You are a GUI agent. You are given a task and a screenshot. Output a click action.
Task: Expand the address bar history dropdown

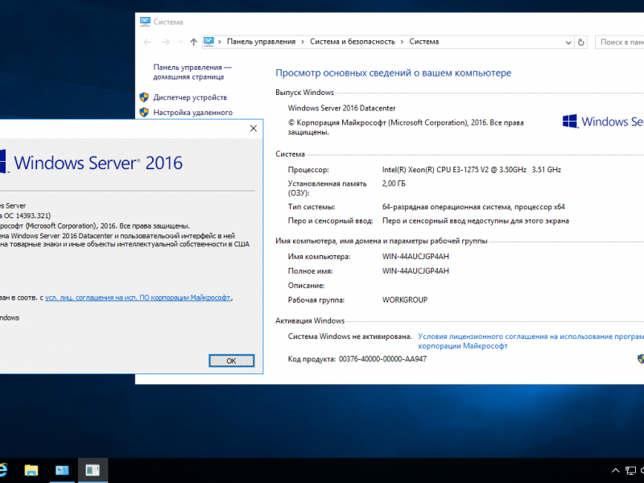tap(568, 43)
